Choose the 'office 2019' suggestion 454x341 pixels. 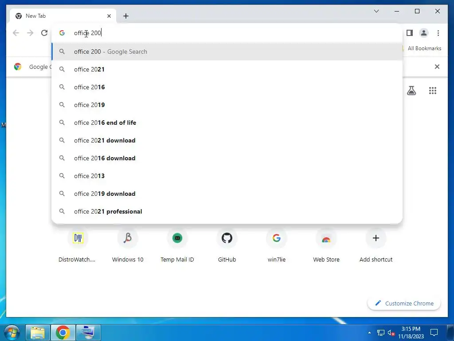(x=227, y=105)
